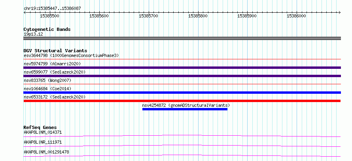Screen dimensions: 352x161
Task: Click ruler position 15385800
Action: click(198, 16)
